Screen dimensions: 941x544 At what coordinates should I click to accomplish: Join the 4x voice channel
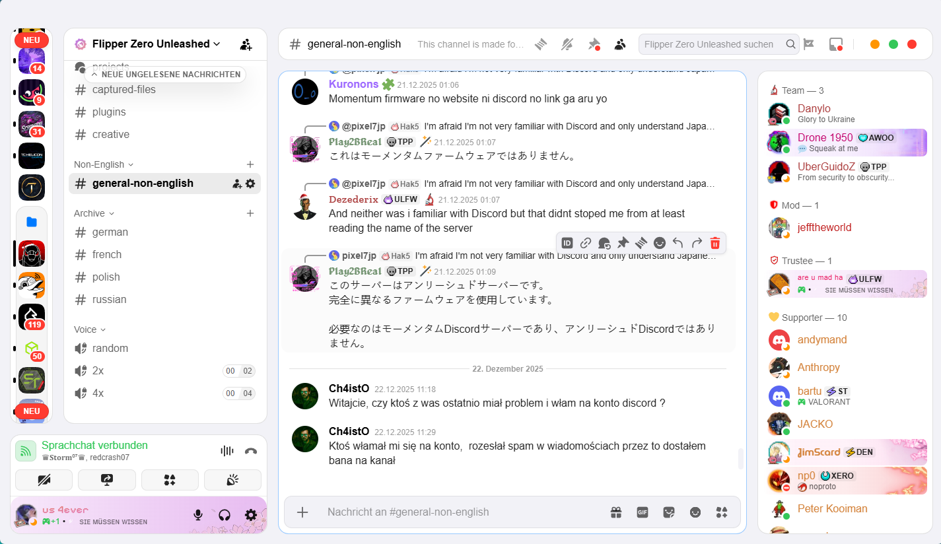point(164,393)
